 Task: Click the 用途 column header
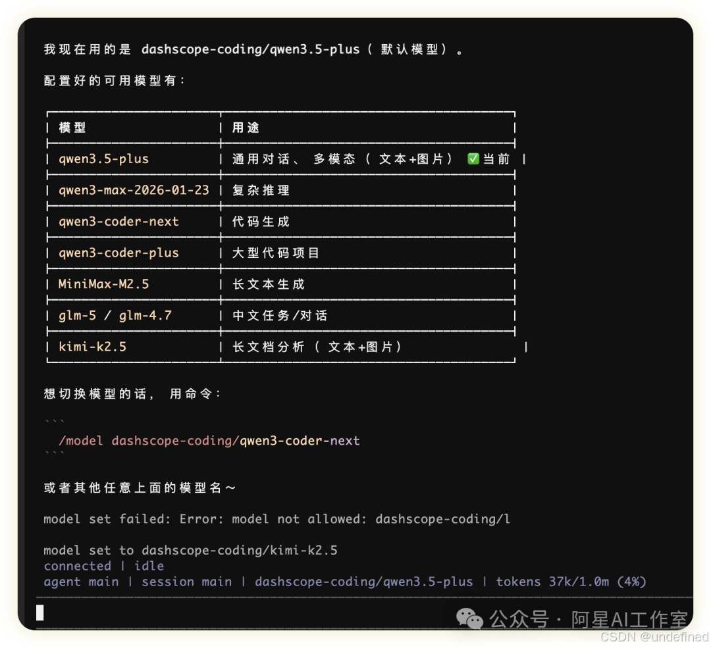[246, 128]
